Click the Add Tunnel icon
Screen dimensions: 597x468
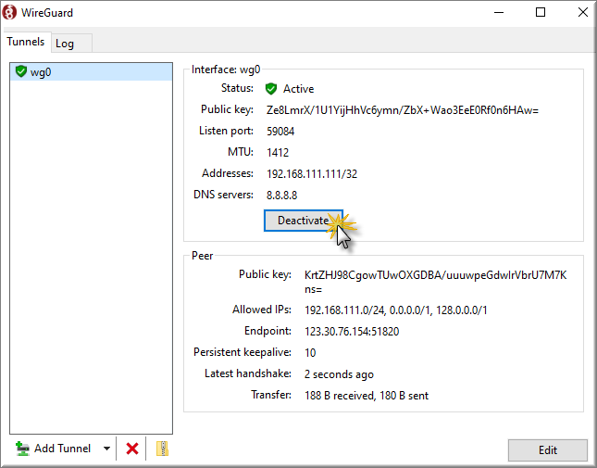click(22, 449)
